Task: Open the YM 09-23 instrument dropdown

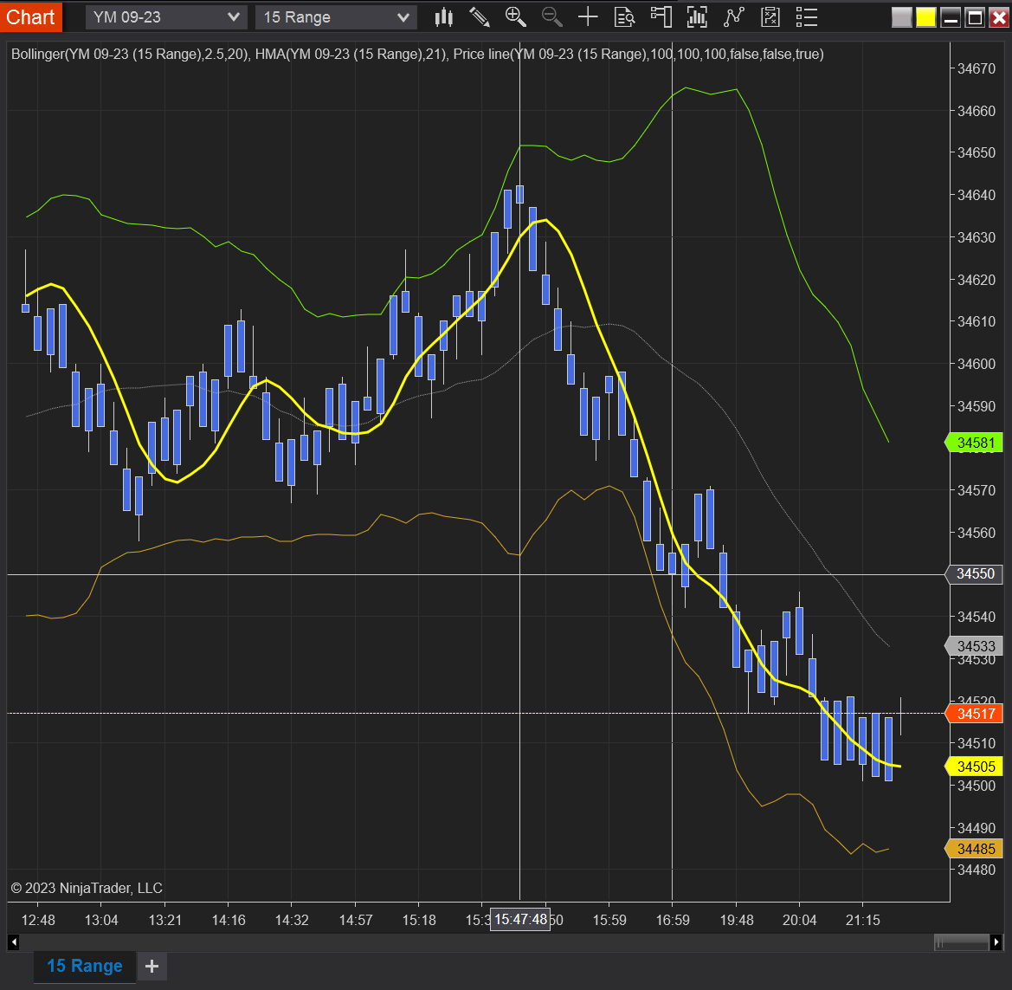Action: [x=164, y=16]
